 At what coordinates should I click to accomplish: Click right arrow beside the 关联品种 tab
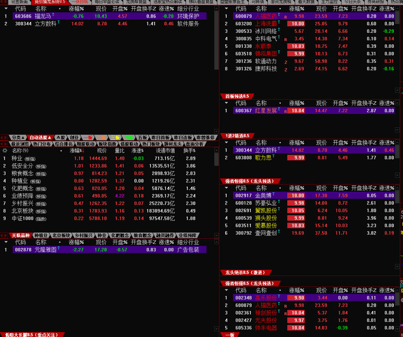click(x=6, y=235)
